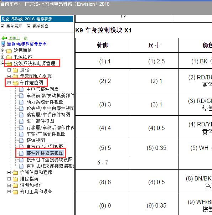The width and height of the screenshot is (212, 215).
Task: Expand the 数据通信 tree node
Action: (x=2, y=51)
